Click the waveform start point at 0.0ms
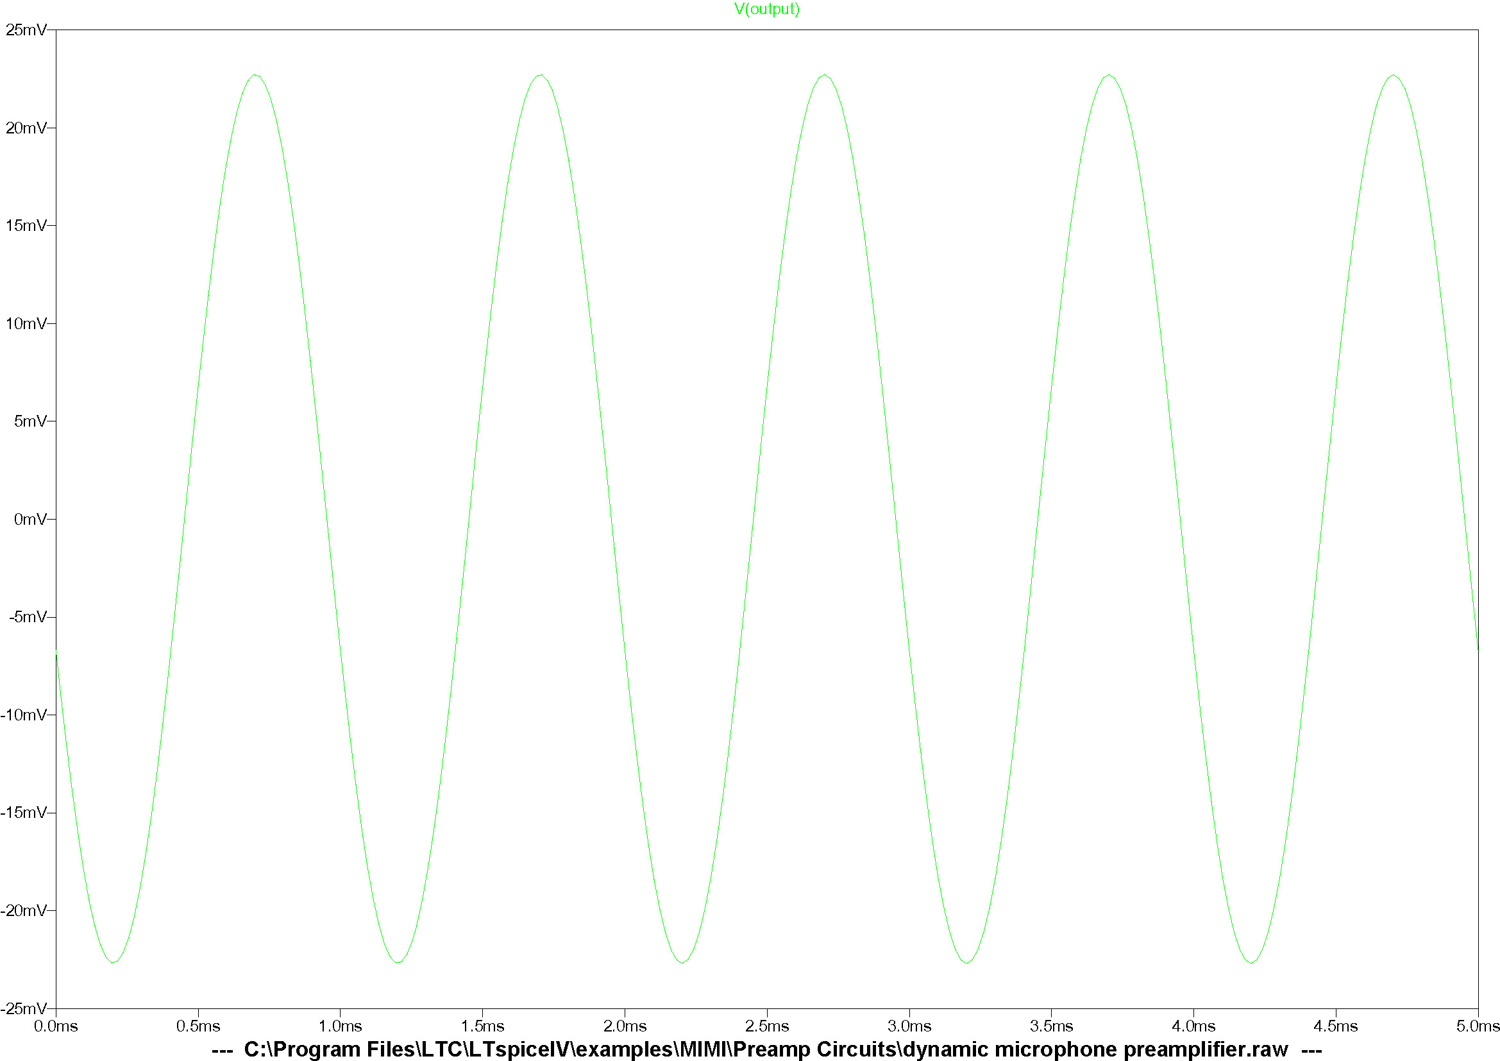This screenshot has width=1500, height=1061. tap(56, 652)
